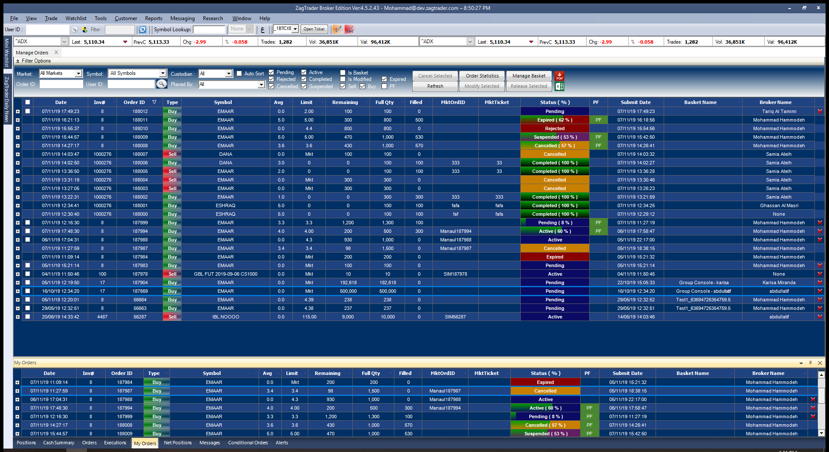Cancel order 188012 with red X

(x=820, y=111)
